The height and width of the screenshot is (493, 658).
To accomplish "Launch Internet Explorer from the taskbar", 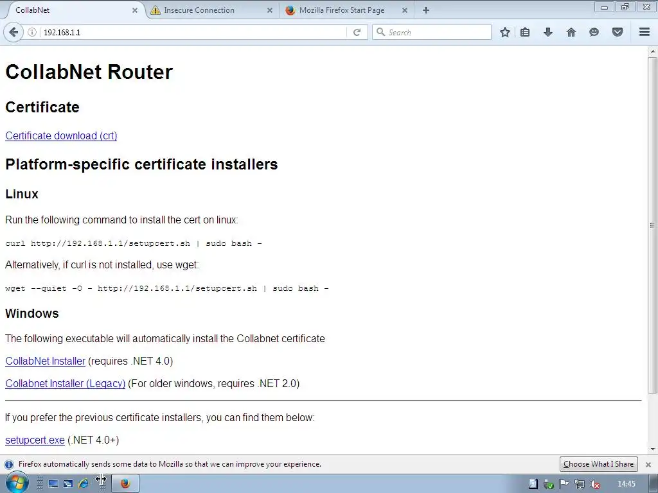I will [x=84, y=484].
